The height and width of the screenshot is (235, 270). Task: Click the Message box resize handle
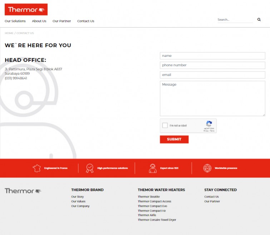(x=264, y=115)
